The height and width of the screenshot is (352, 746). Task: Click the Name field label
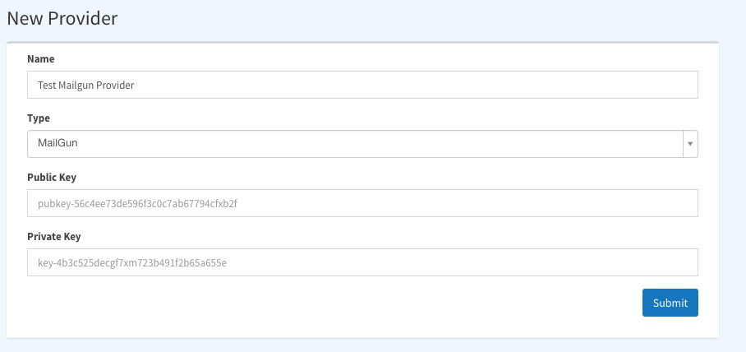[41, 58]
